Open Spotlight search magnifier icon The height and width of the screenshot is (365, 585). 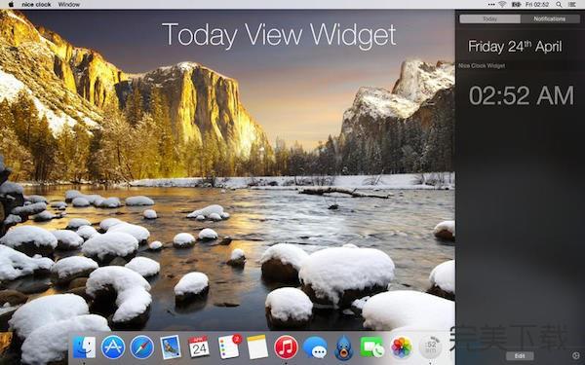point(559,5)
